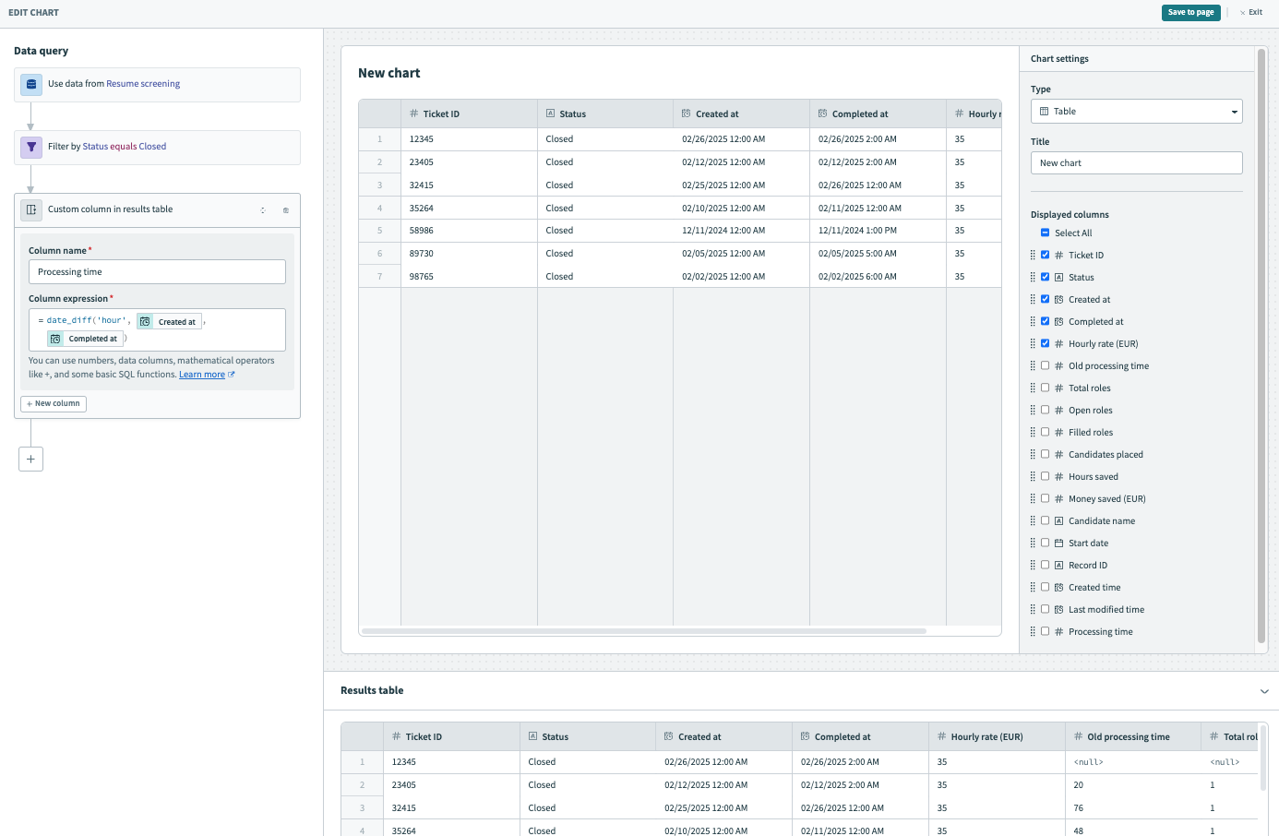Screen dimensions: 1279x836
Task: Delete the custom column step via trash icon
Action: (286, 210)
